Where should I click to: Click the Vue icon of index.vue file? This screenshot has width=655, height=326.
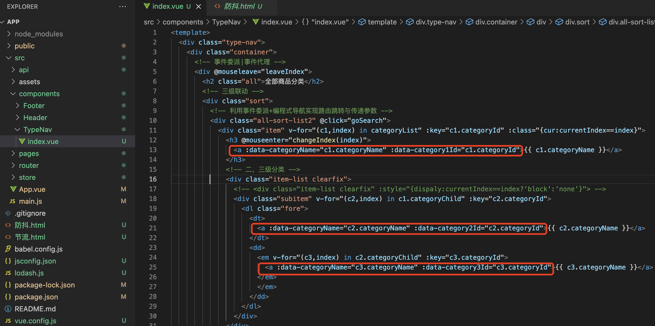[22, 141]
